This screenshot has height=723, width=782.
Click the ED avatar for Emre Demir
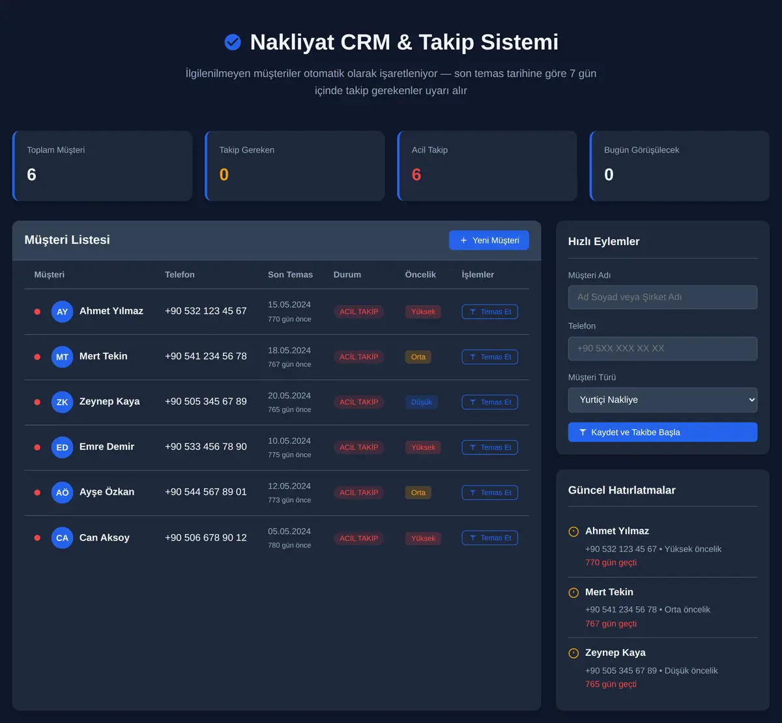click(62, 447)
